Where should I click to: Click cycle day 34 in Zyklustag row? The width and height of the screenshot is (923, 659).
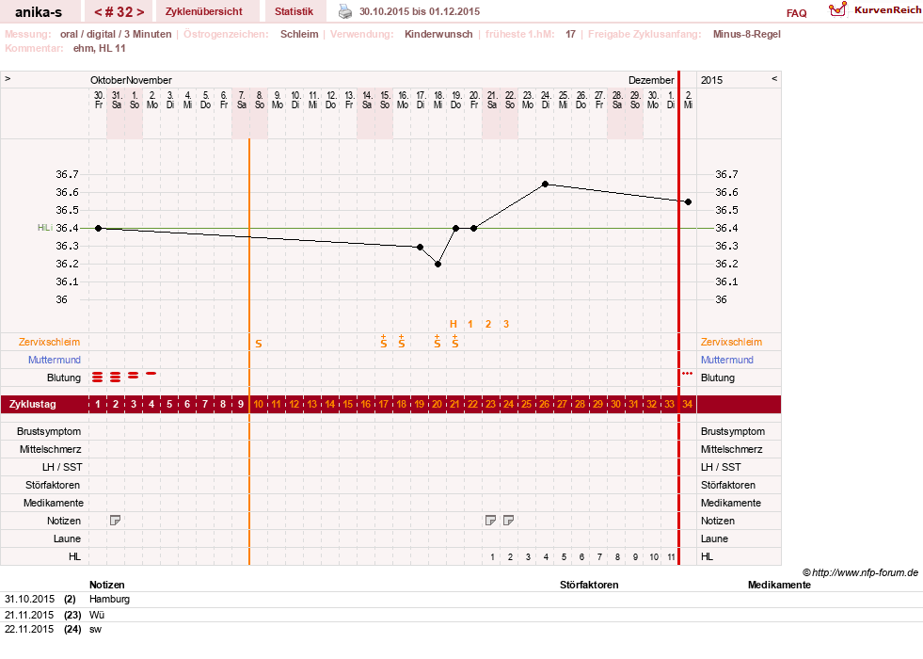point(687,405)
